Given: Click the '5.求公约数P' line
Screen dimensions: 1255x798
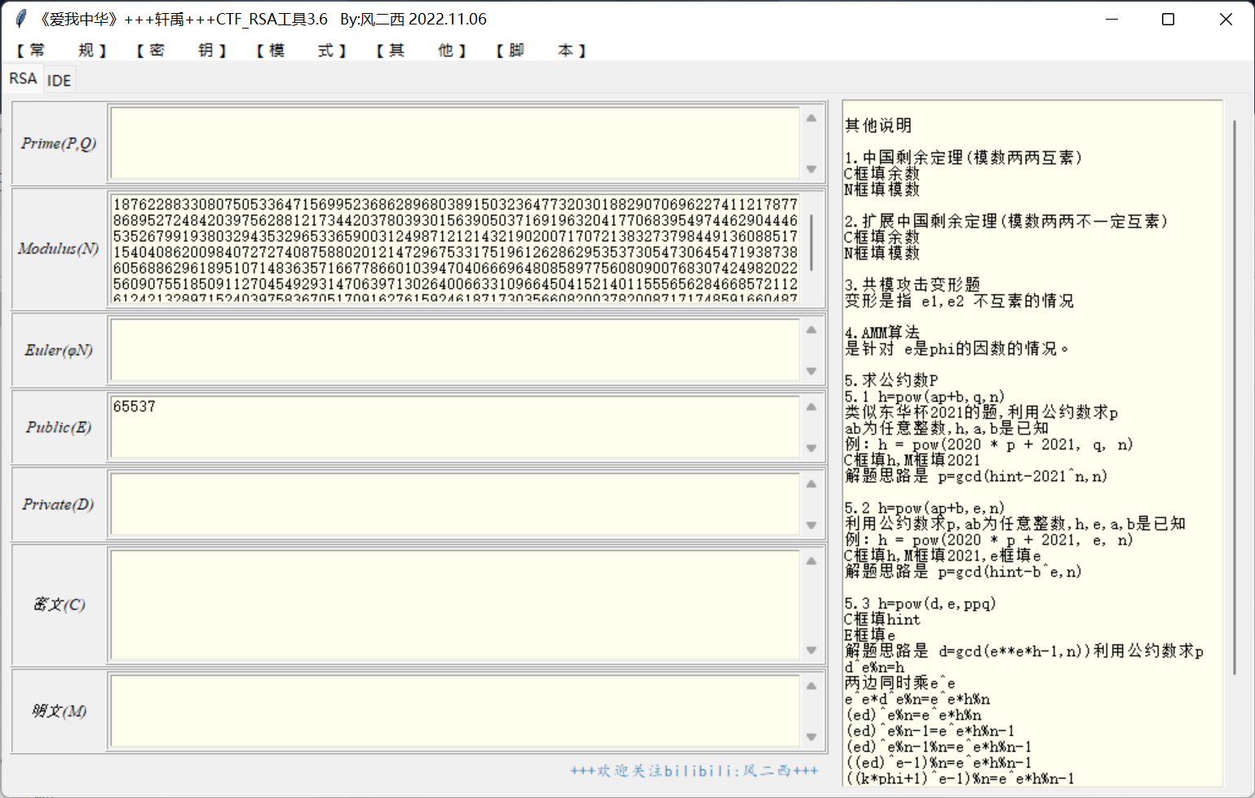Looking at the screenshot, I should [891, 380].
